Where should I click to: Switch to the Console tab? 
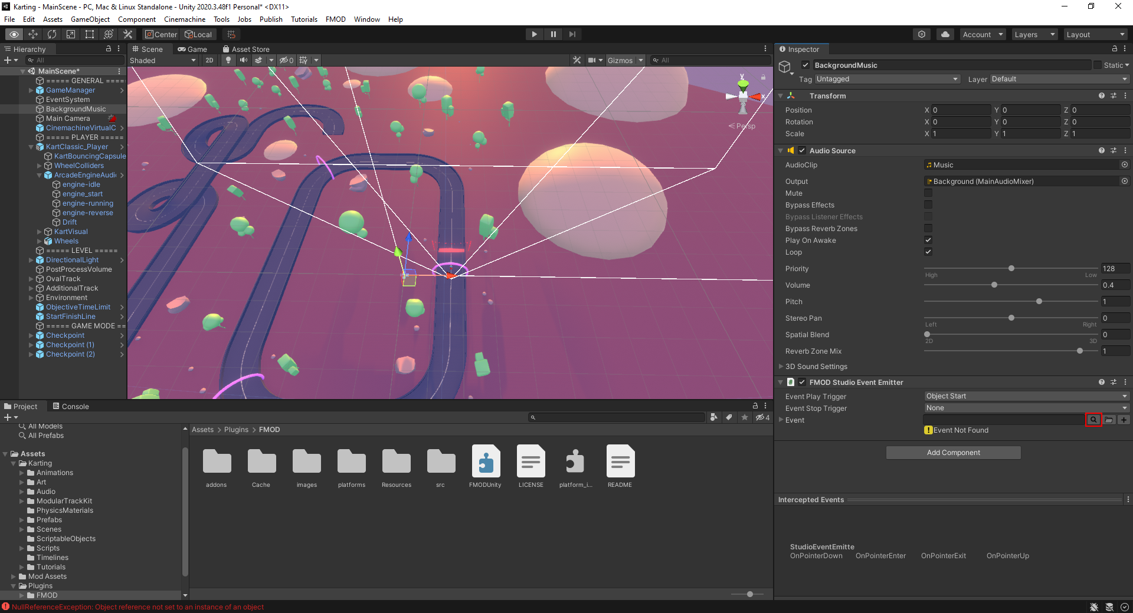coord(71,406)
